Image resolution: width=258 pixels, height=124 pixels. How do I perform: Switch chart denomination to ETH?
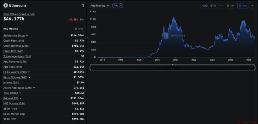pyautogui.click(x=213, y=6)
